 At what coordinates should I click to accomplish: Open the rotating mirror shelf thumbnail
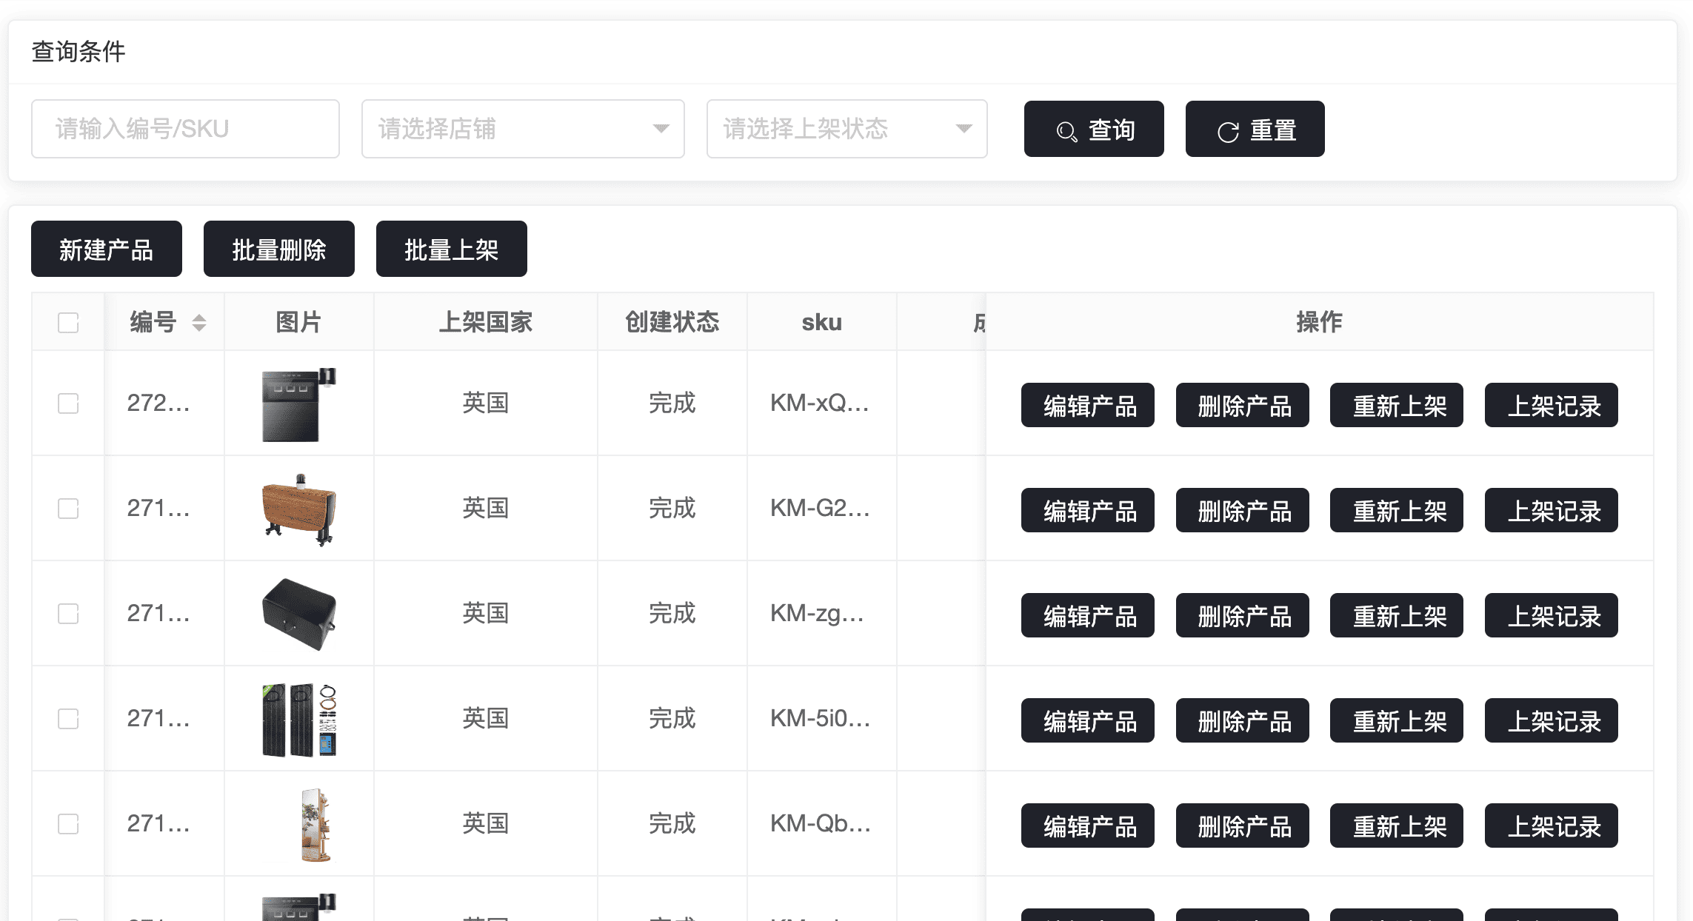(315, 824)
